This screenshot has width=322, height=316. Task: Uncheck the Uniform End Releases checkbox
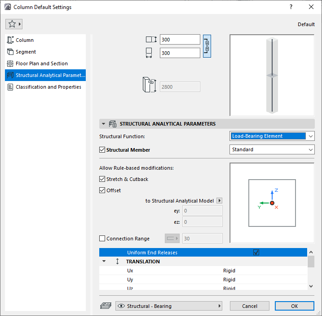[256, 252]
